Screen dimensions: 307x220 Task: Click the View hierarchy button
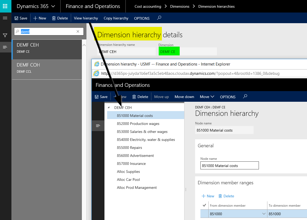[86, 18]
